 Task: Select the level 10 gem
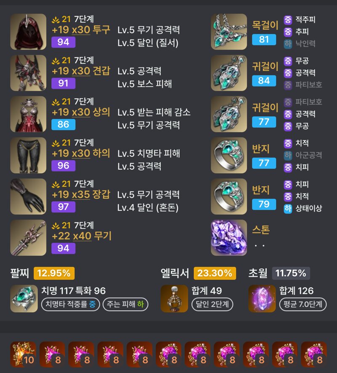click(x=23, y=354)
